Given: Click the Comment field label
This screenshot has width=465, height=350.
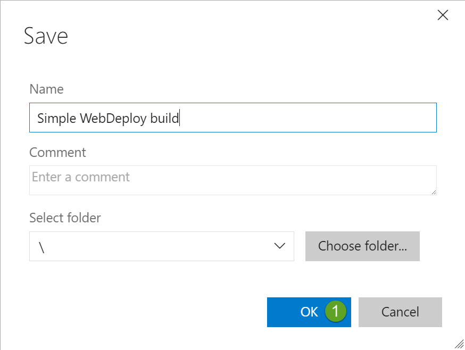Looking at the screenshot, I should [57, 153].
